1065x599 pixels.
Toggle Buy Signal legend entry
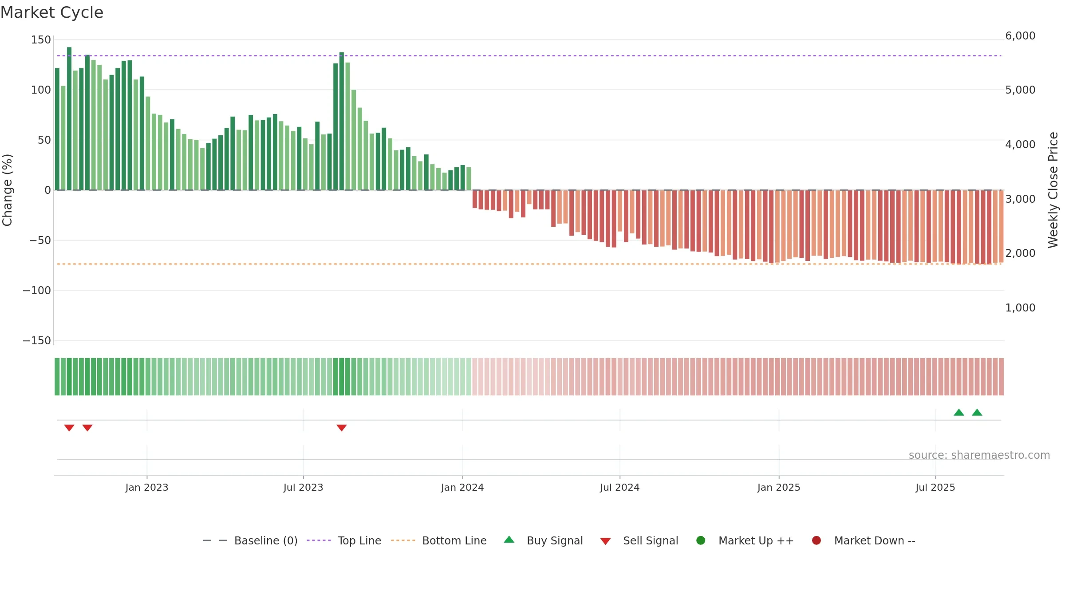coord(544,540)
